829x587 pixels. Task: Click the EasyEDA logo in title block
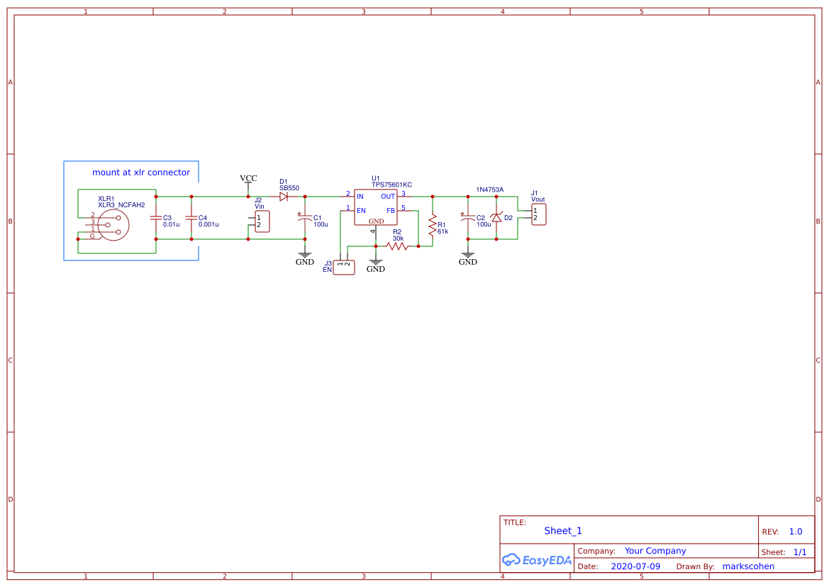537,559
